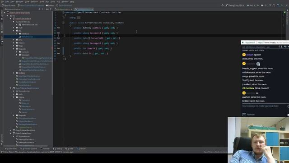Close the active ServerSession editor tab

pos(92,9)
